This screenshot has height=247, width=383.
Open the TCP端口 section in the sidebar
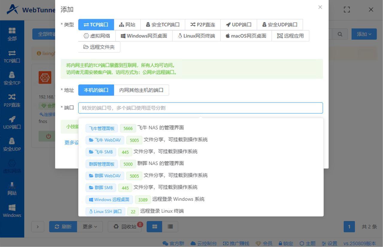(x=12, y=57)
